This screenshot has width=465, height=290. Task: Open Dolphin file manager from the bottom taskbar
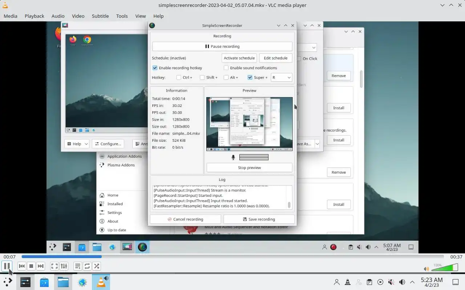(63, 282)
